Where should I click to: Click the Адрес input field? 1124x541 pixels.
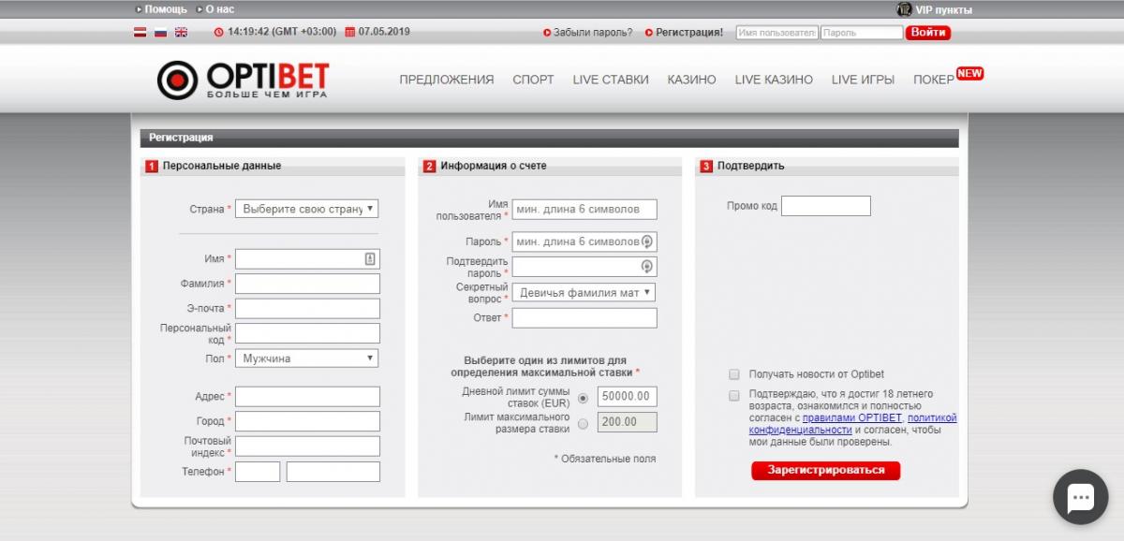click(307, 397)
